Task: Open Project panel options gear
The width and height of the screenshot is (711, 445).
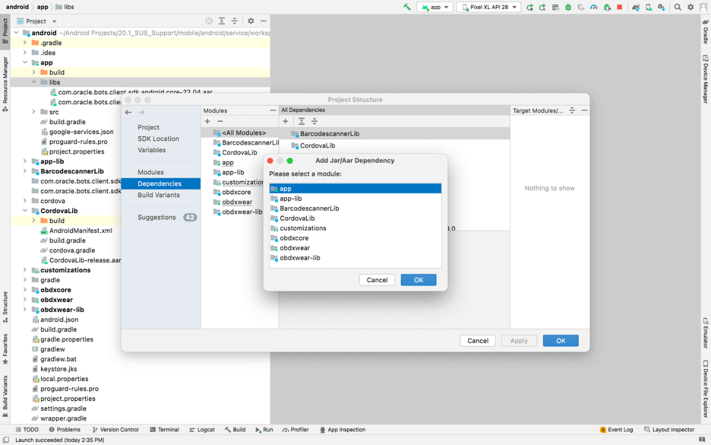Action: click(251, 21)
